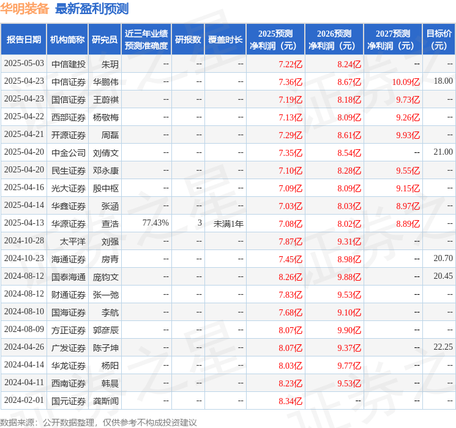Click analyst name 张一弛
Viewport: 456px width, 428px height.
(105, 295)
